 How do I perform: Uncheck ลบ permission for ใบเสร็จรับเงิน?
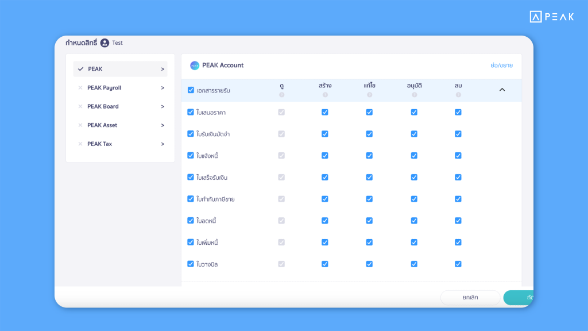458,177
